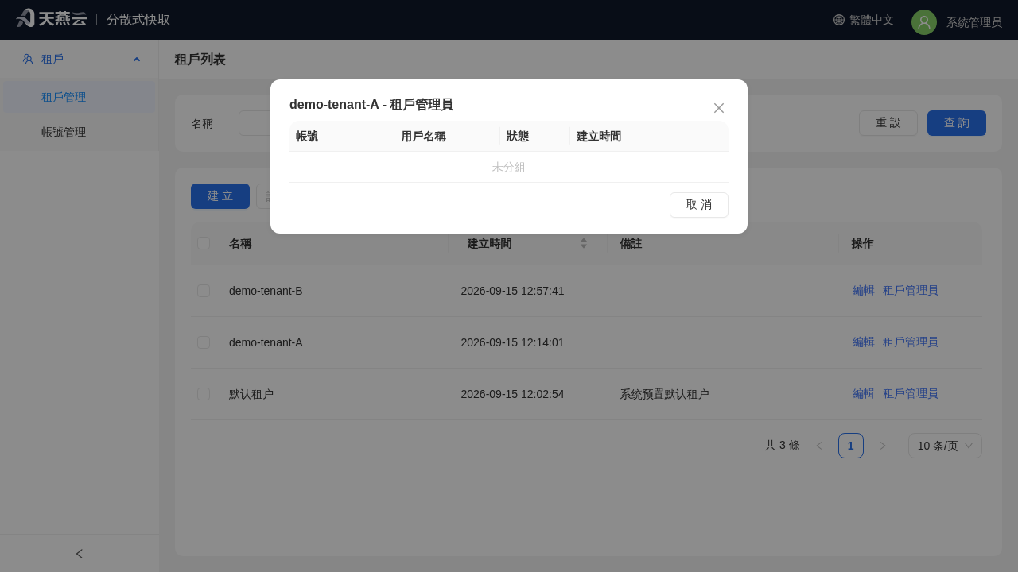Select page 1 in pagination

click(851, 446)
